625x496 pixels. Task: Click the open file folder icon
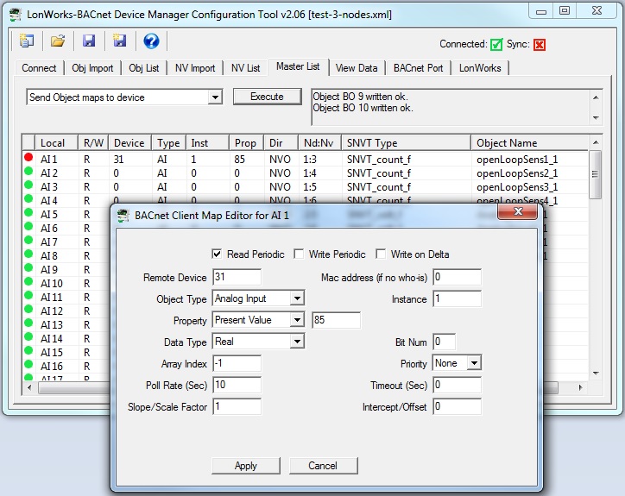[x=58, y=41]
